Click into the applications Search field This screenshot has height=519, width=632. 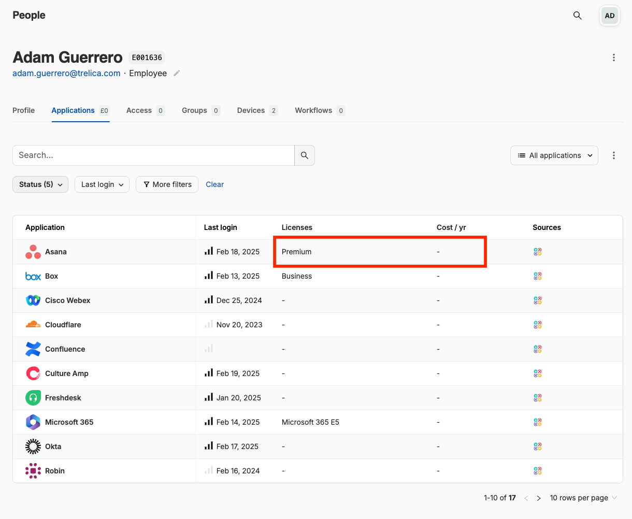click(153, 155)
